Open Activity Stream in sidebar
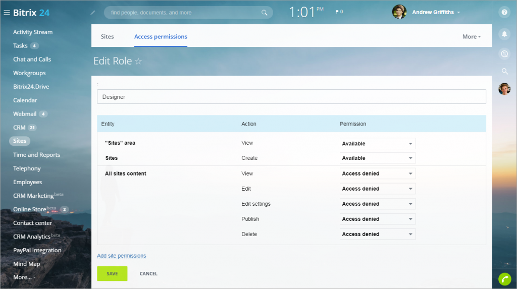The width and height of the screenshot is (517, 289). pyautogui.click(x=33, y=32)
